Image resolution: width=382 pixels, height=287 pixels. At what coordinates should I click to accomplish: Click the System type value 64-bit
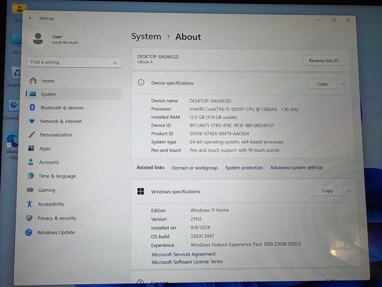(x=237, y=142)
